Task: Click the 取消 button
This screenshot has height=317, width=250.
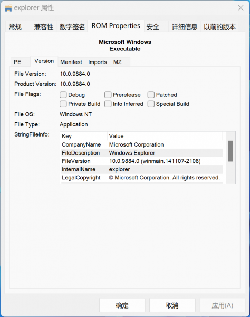Action: point(172,305)
